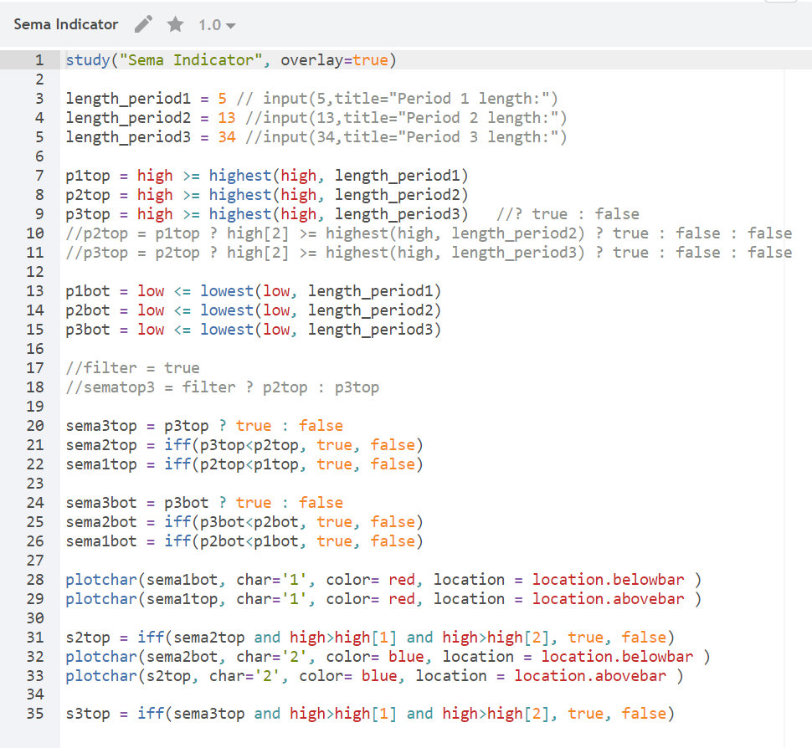This screenshot has height=748, width=812.
Task: Click the p1bot = low line
Action: pyautogui.click(x=254, y=291)
